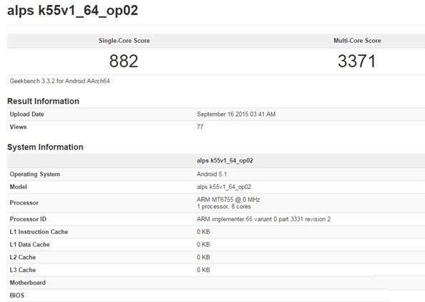The height and width of the screenshot is (302, 425).
Task: Select the ARM MT6755 @ 0 MHz processor text
Action: pos(228,200)
